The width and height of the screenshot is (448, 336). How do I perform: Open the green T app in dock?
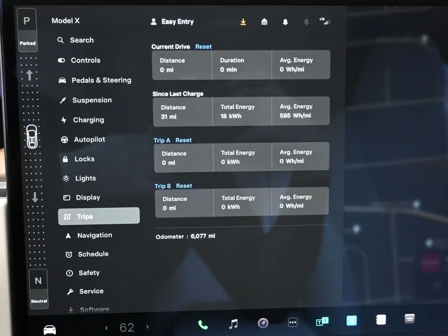point(322,322)
